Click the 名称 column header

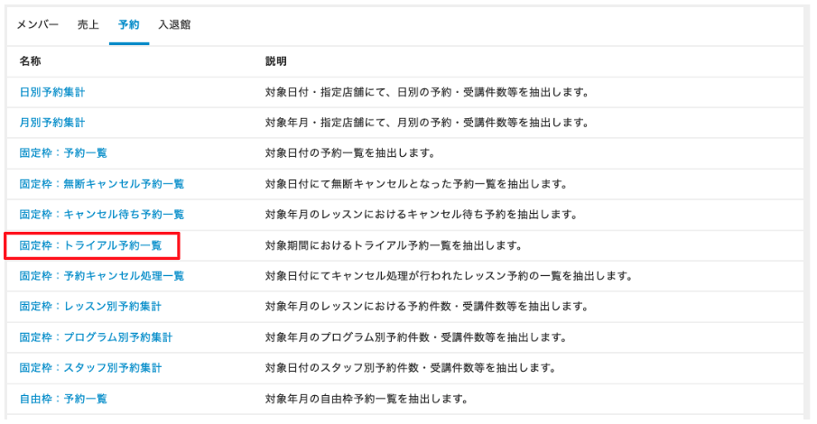pos(30,61)
